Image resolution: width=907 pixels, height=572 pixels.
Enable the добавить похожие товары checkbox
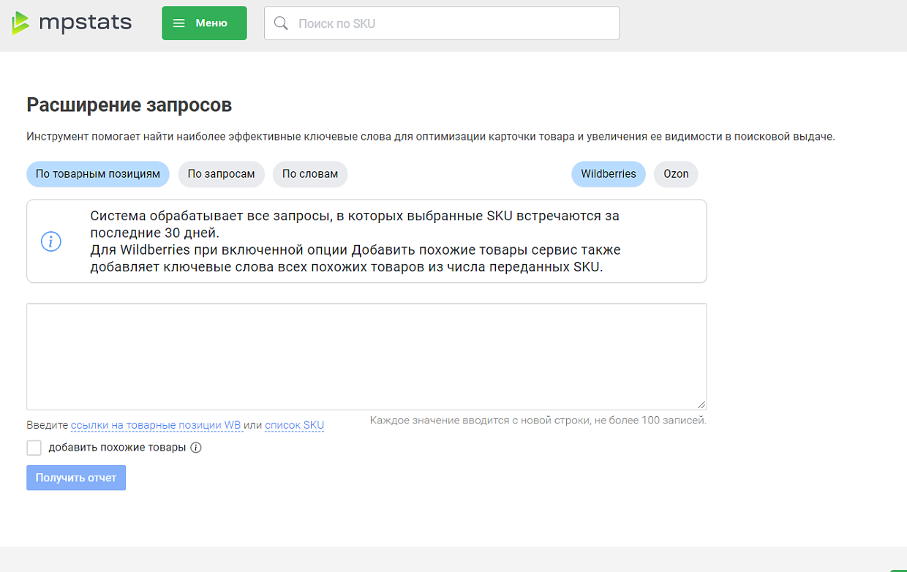tap(34, 447)
